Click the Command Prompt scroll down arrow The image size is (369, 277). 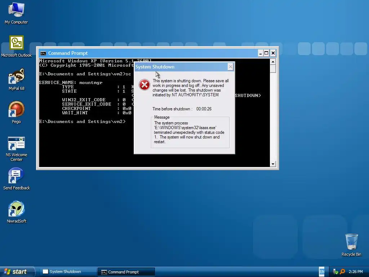pos(273,164)
